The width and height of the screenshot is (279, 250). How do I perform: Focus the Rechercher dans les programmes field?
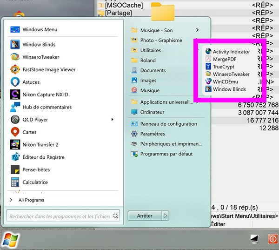pyautogui.click(x=63, y=216)
